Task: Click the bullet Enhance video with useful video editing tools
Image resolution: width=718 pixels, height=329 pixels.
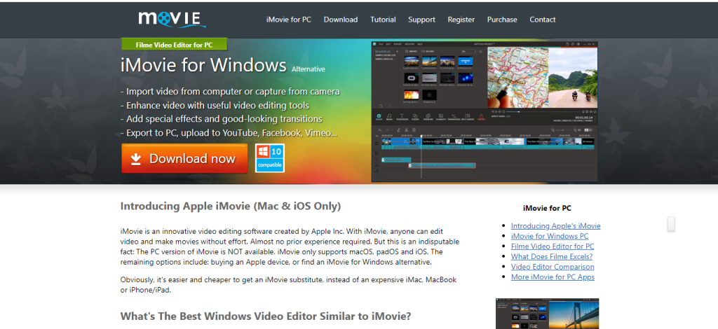Action: [215, 106]
